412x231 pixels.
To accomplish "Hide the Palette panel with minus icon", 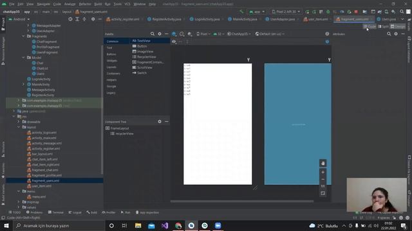I will pos(166,34).
